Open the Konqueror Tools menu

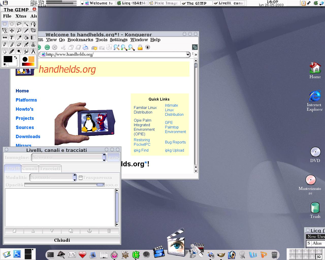[102, 40]
